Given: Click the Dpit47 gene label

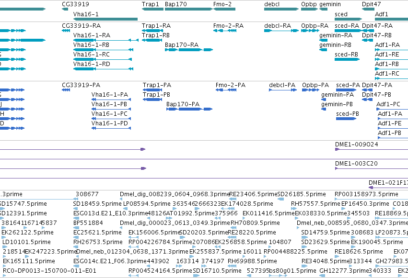Looking at the screenshot, I should point(371,4).
